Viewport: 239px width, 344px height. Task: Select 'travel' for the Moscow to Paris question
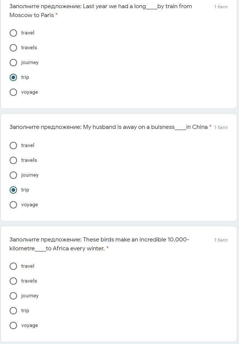pyautogui.click(x=13, y=33)
